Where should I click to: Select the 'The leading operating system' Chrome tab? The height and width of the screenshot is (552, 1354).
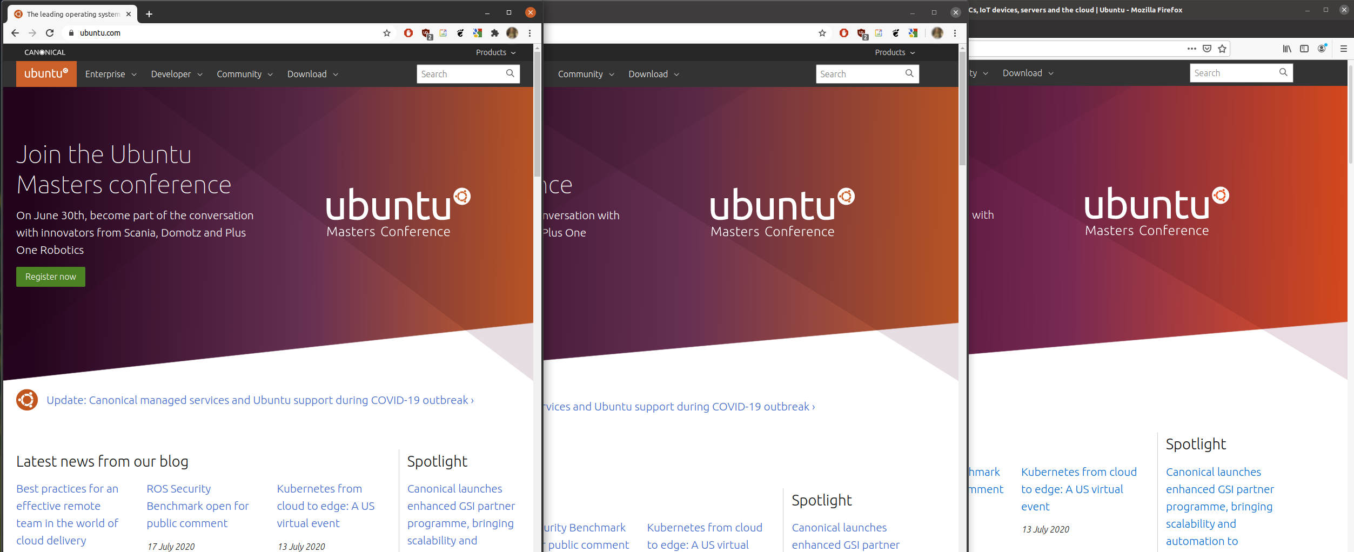pos(73,14)
